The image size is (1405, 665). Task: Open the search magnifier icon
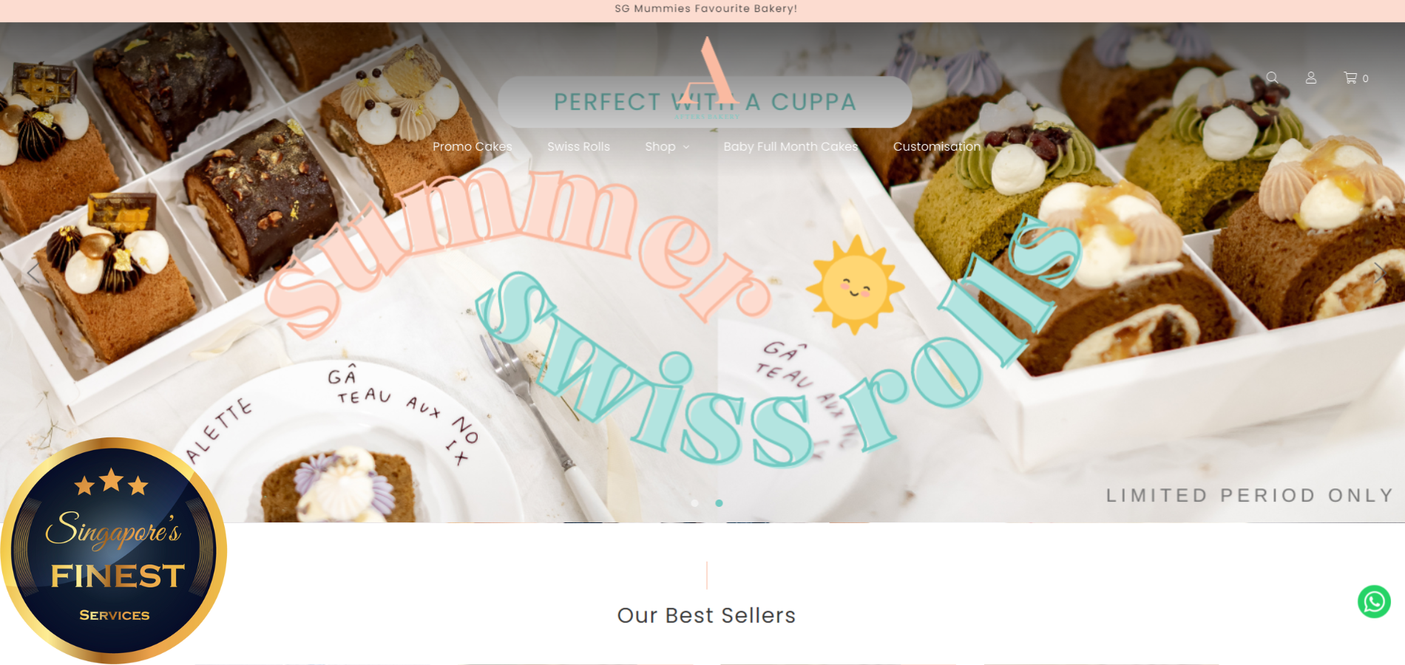point(1272,78)
